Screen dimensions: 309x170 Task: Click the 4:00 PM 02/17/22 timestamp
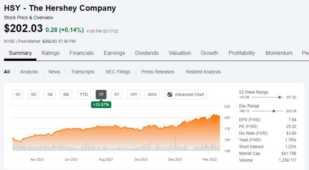click(x=102, y=31)
